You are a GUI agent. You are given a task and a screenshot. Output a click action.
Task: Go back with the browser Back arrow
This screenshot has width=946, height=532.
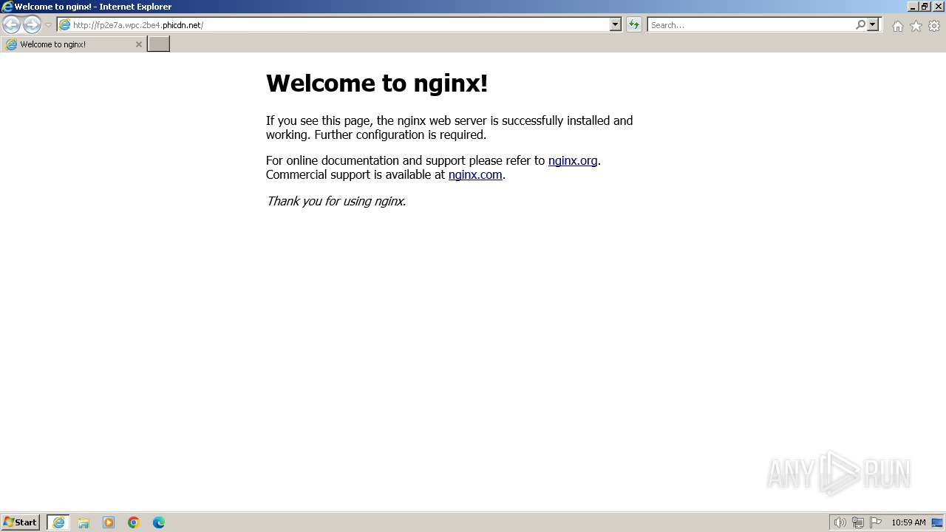click(11, 25)
